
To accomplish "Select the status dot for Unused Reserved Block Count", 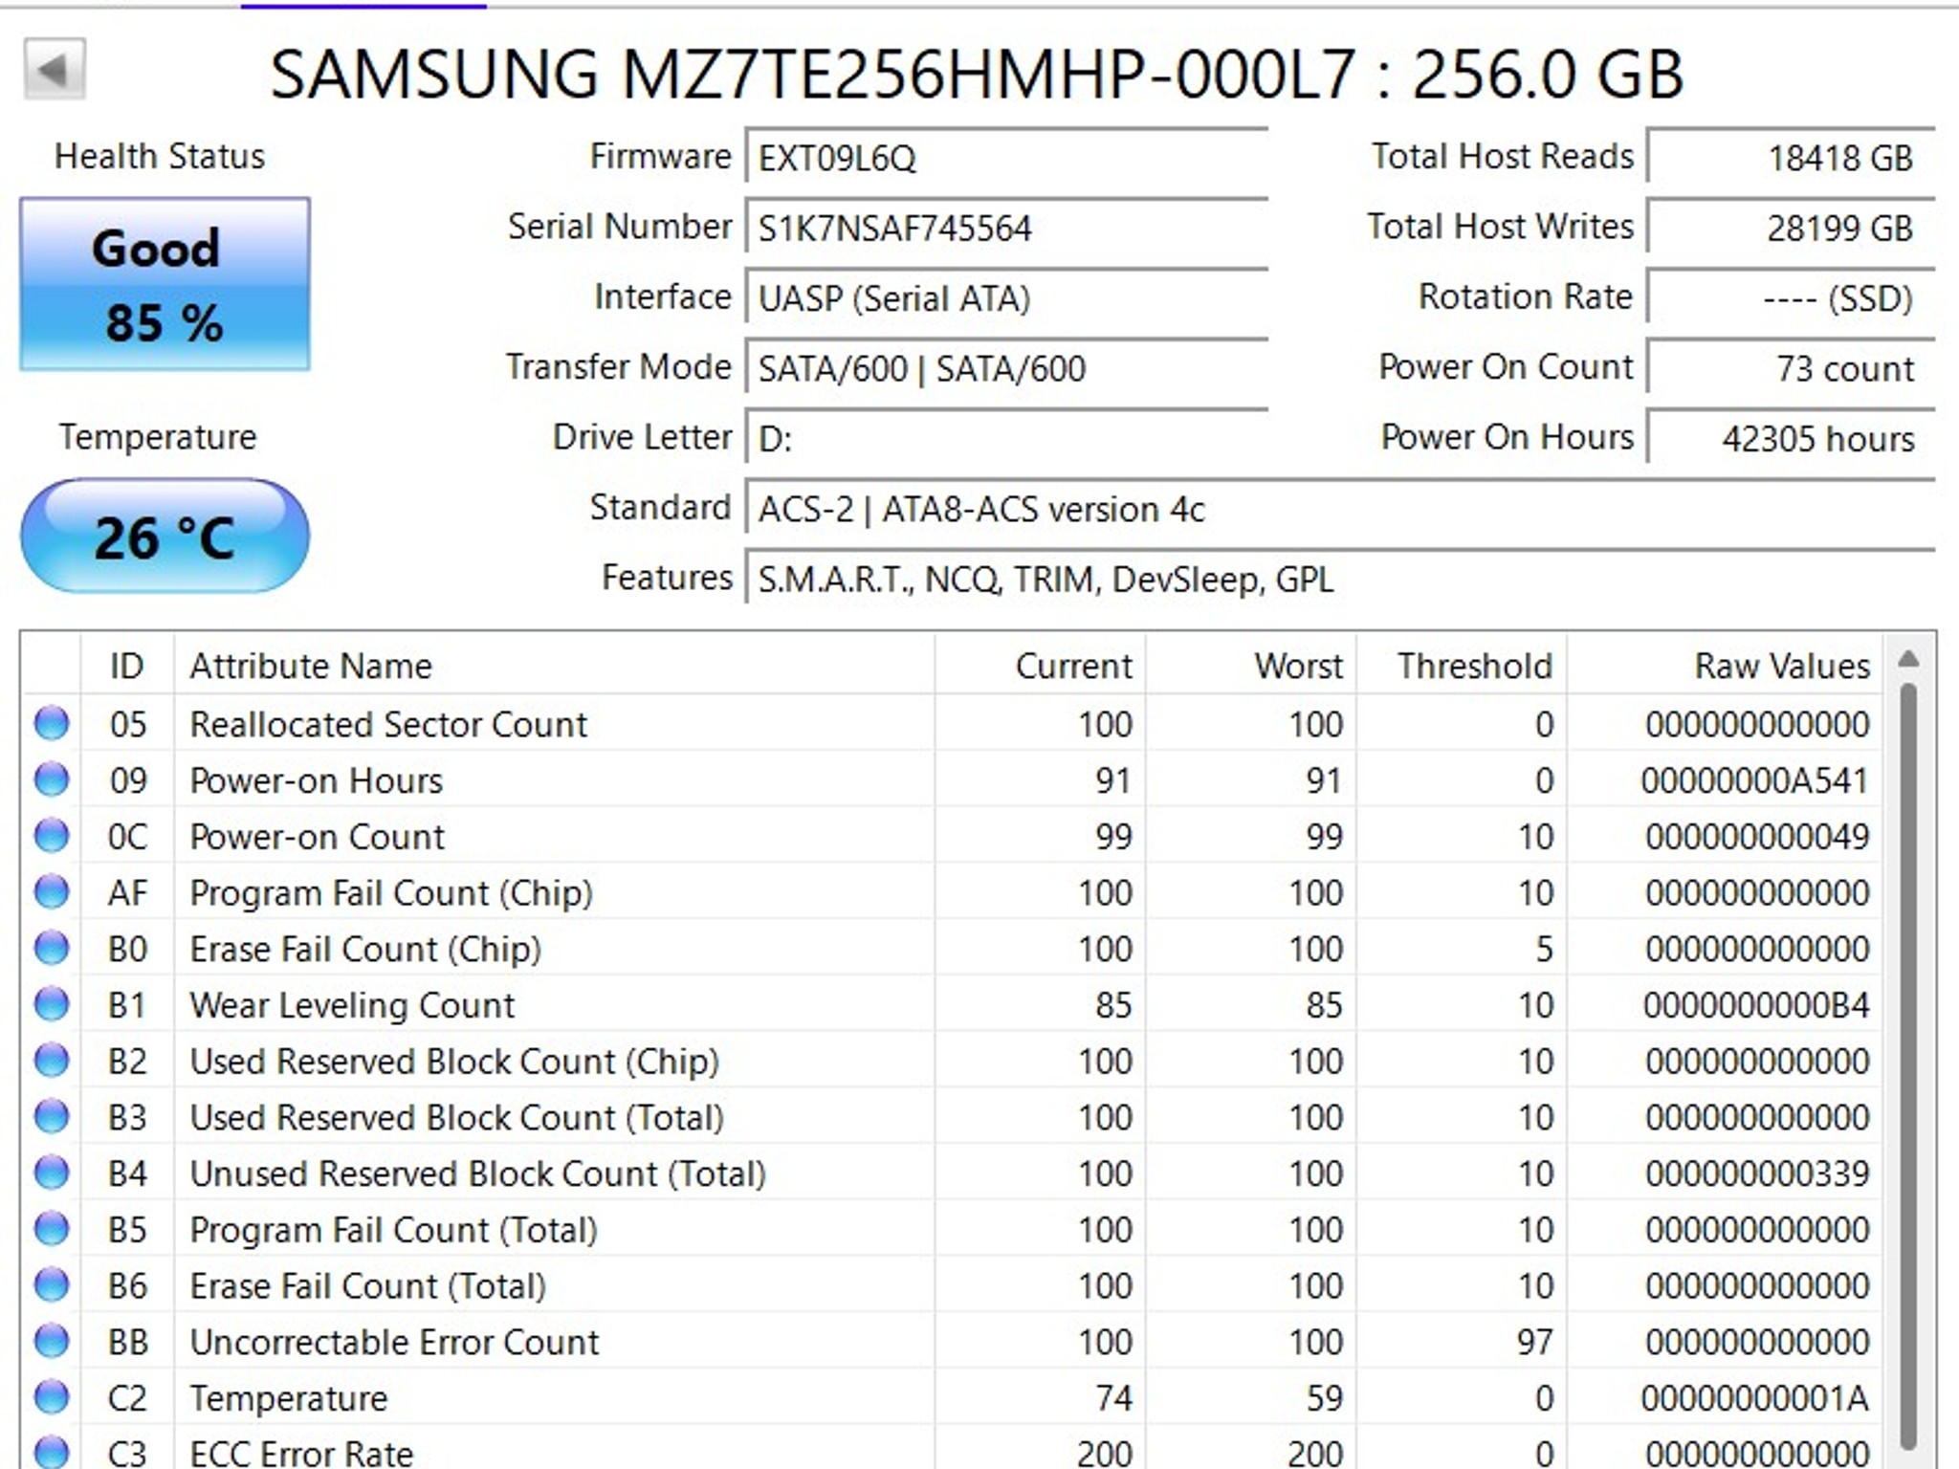I will pyautogui.click(x=52, y=1173).
